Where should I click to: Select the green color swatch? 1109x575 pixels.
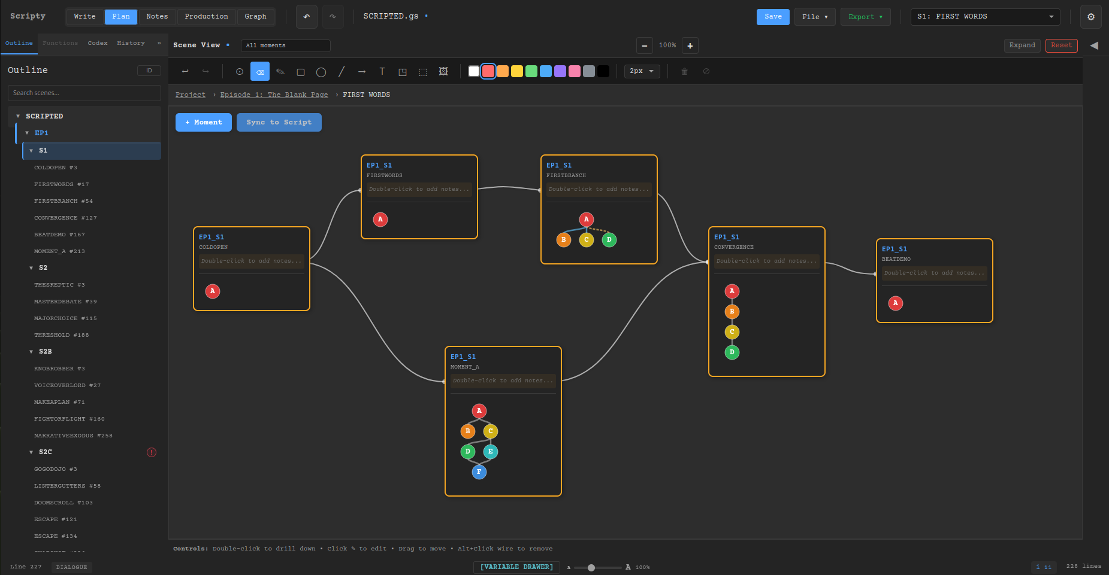(531, 71)
